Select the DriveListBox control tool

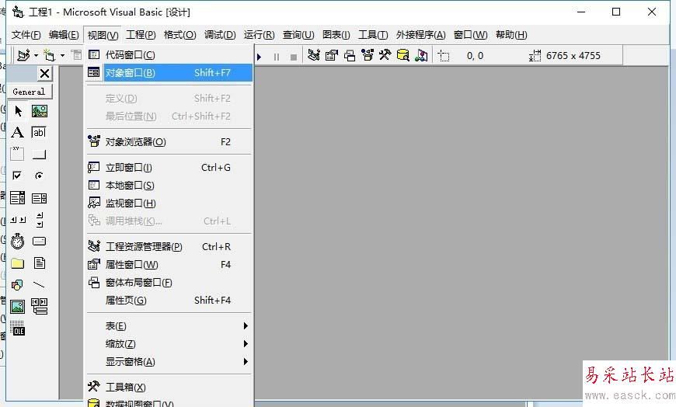pos(39,242)
